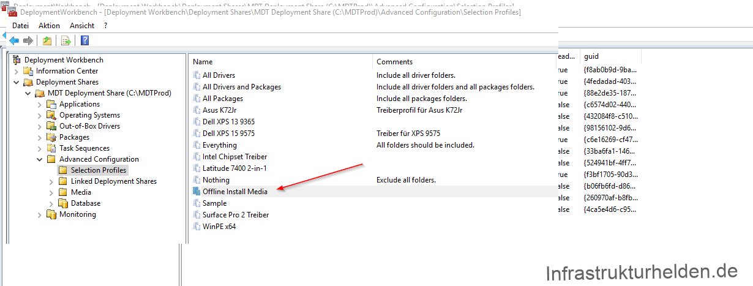
Task: Click the Help toolbar icon
Action: click(x=85, y=40)
